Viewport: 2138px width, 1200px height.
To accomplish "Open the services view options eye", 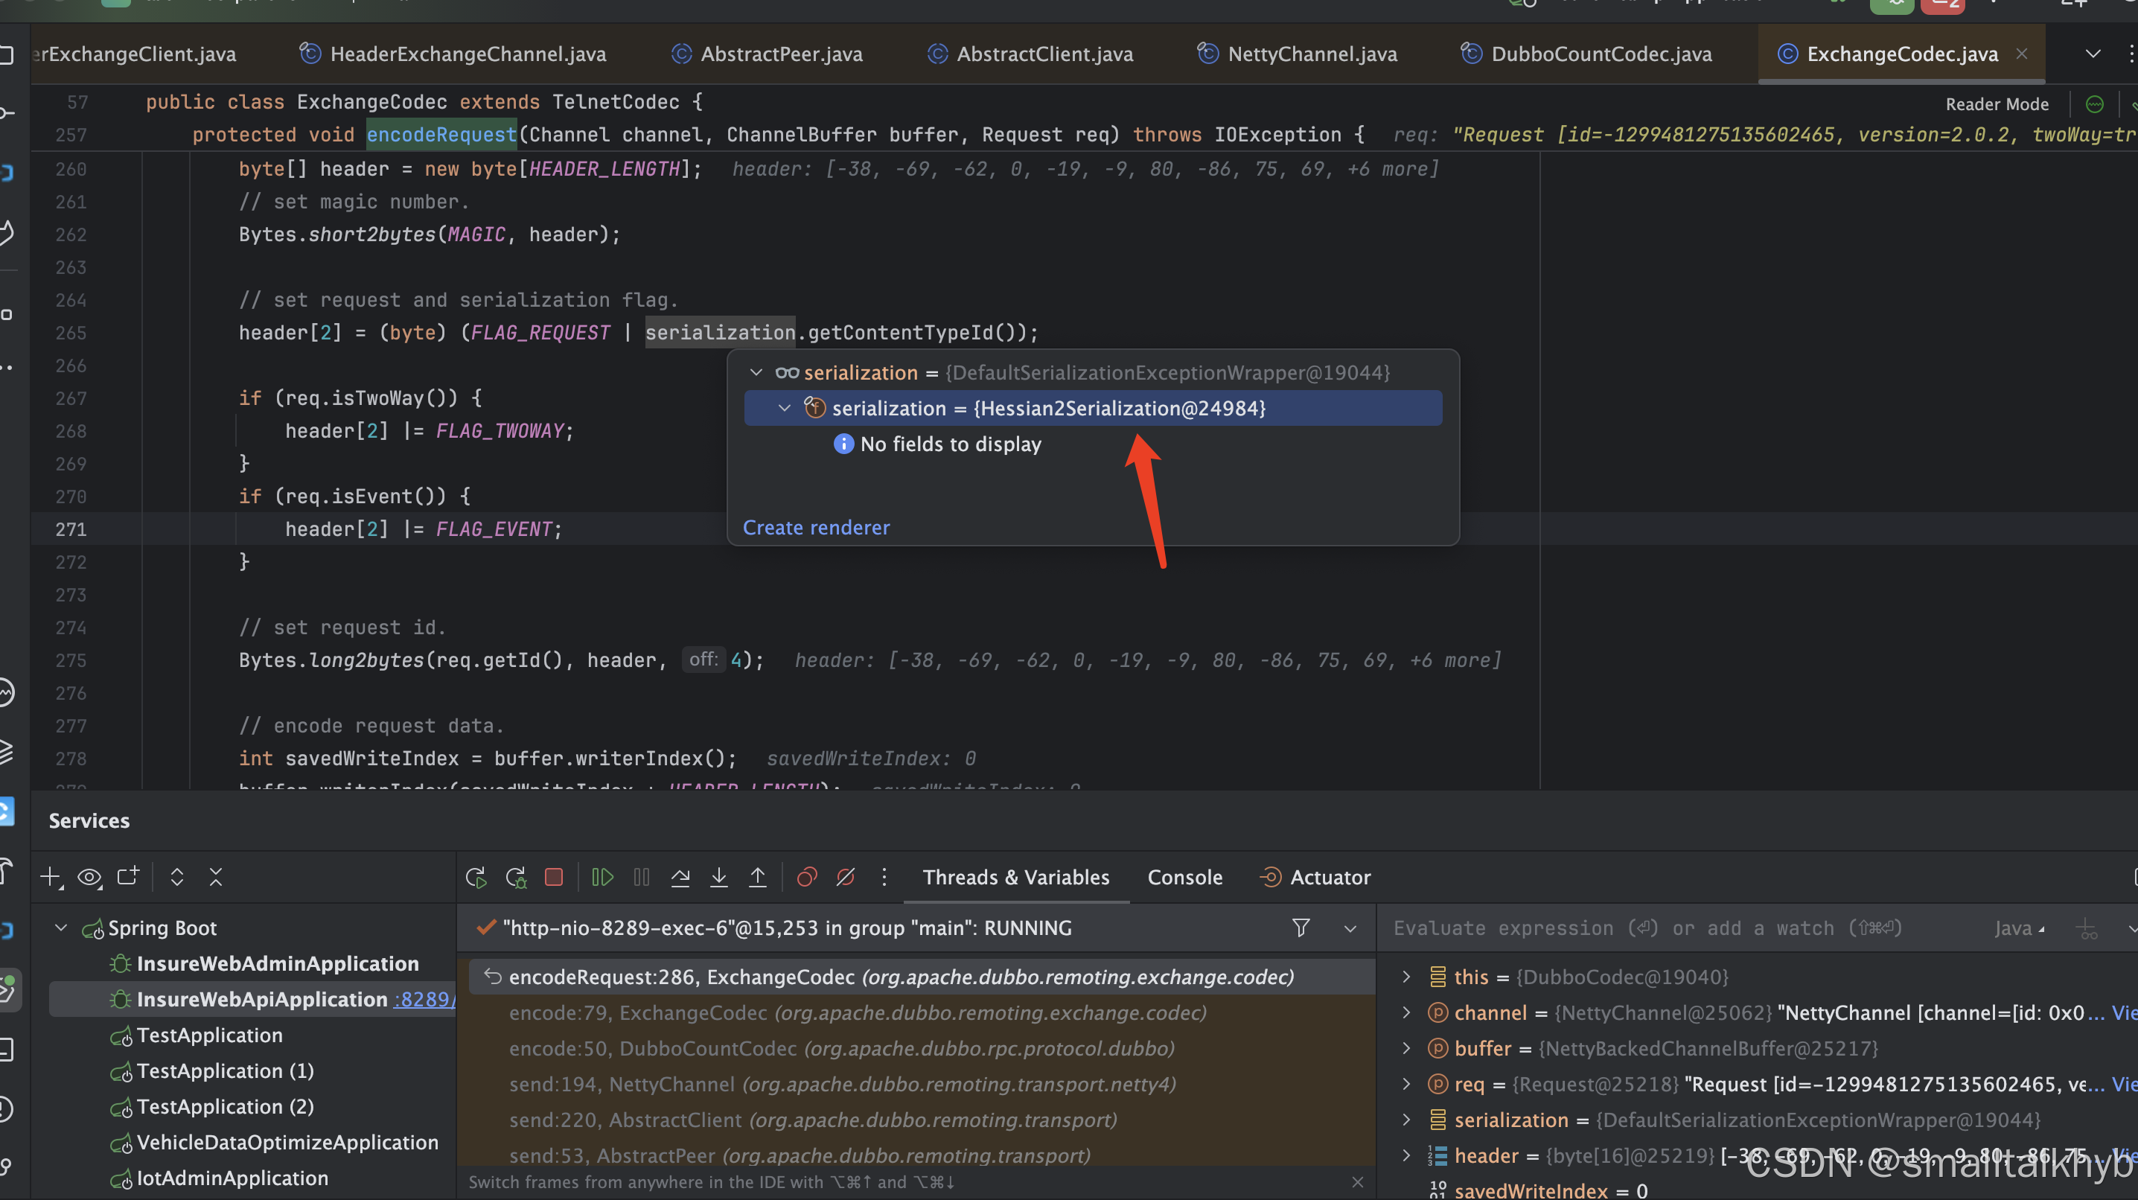I will tap(89, 877).
